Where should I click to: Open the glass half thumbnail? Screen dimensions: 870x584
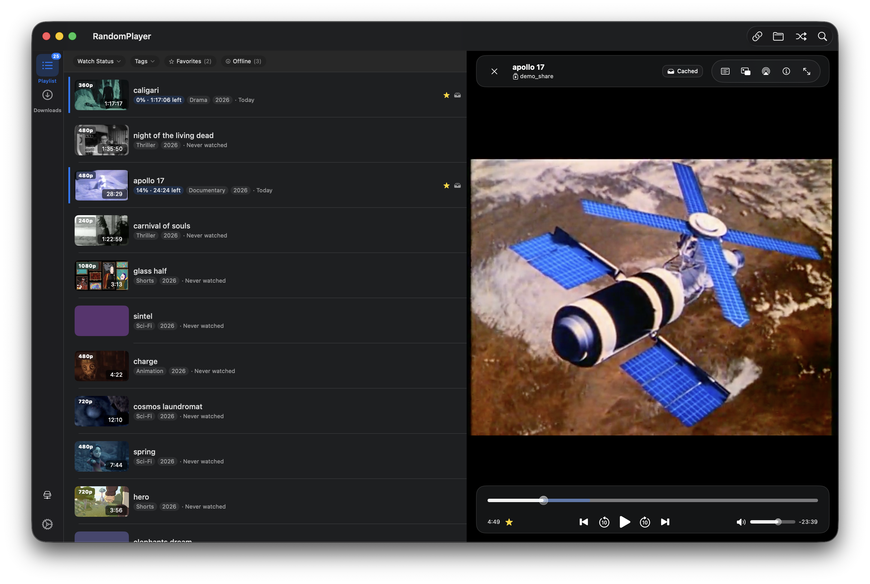tap(101, 276)
